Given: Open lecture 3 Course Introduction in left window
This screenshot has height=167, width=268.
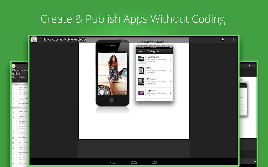Looking at the screenshot, I should pos(20,99).
